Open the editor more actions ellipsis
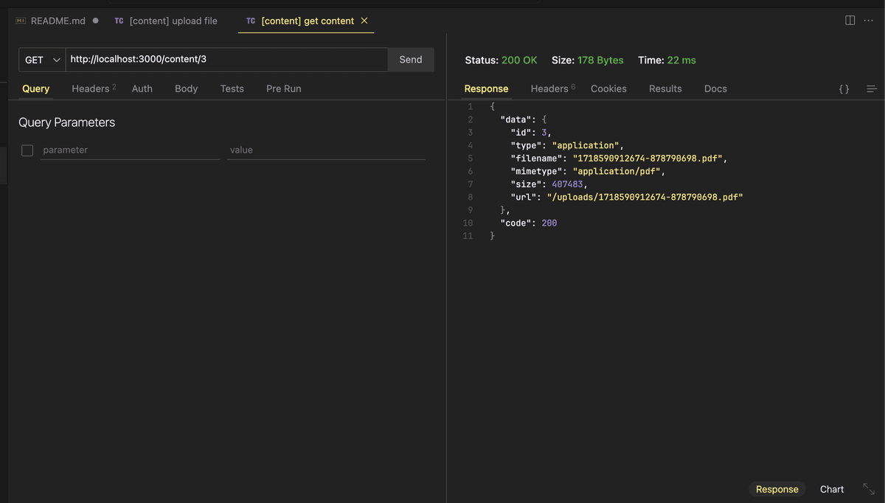Screen dimensions: 885x503 coord(868,20)
